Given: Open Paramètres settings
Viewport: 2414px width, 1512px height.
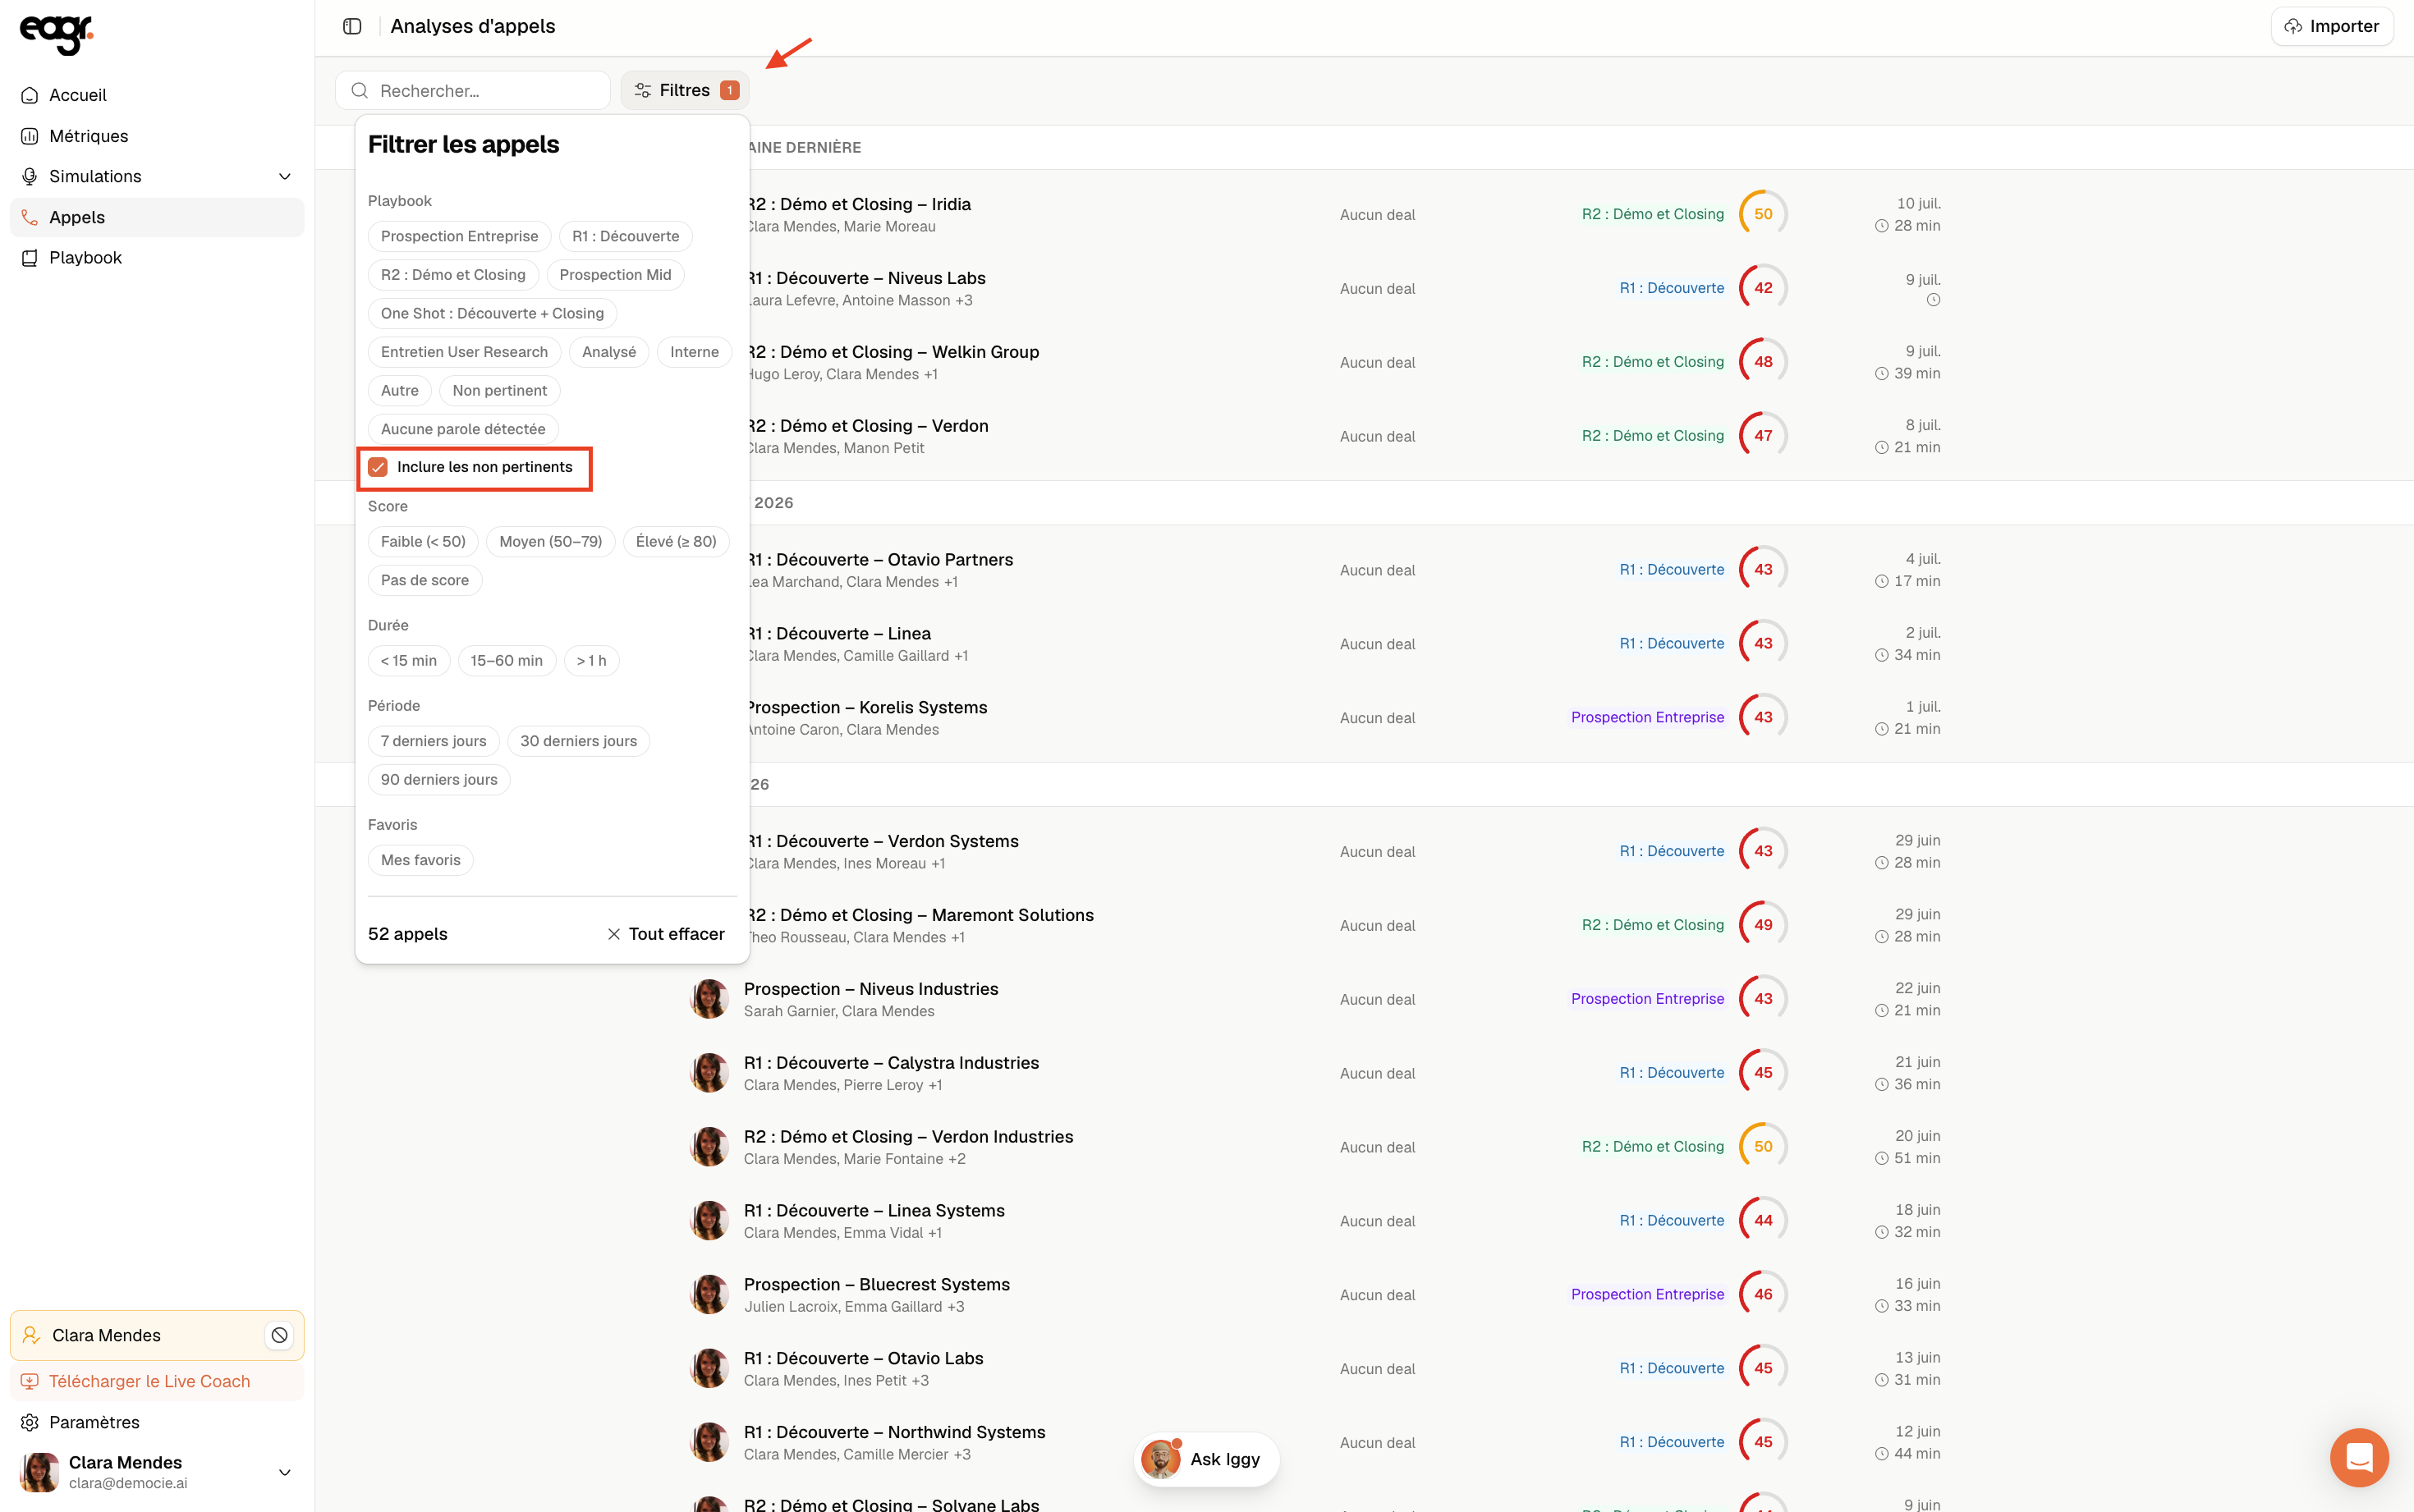Looking at the screenshot, I should click(x=157, y=1421).
